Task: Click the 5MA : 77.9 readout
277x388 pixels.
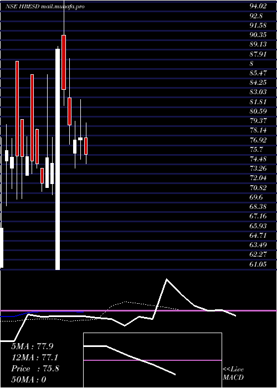Action: tap(32, 346)
